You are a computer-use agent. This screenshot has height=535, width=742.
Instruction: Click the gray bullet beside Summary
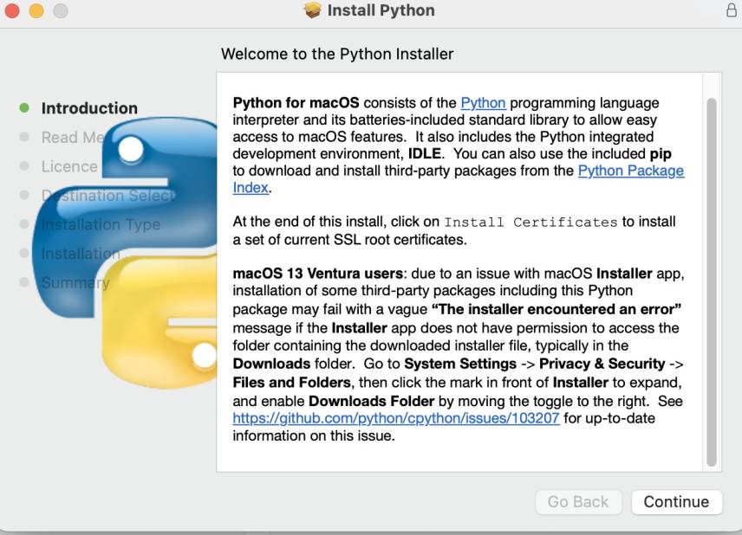pyautogui.click(x=23, y=282)
